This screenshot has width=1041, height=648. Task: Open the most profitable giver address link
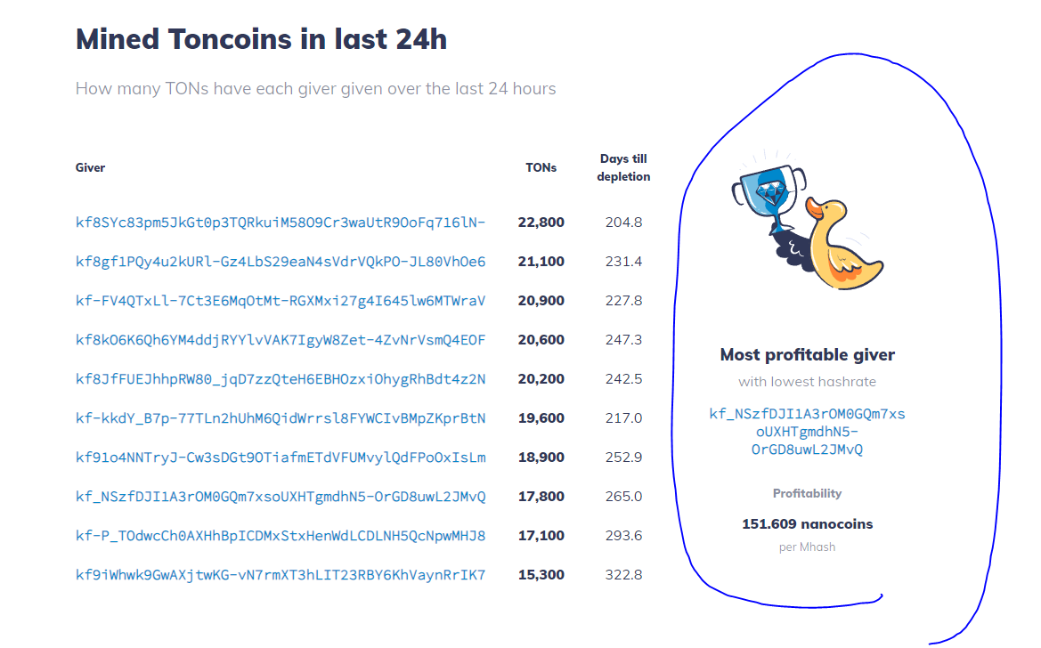point(807,432)
